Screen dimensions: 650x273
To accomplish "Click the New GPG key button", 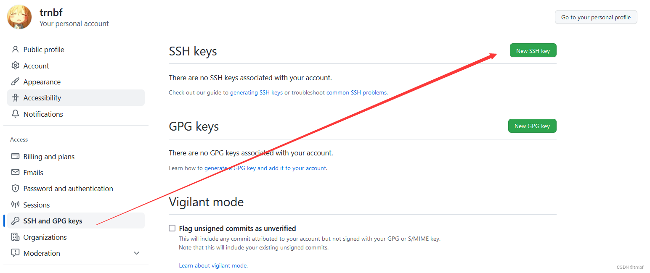I will tap(532, 126).
